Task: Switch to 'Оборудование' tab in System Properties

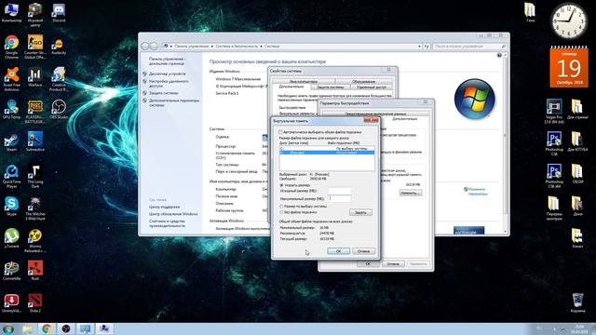Action: pyautogui.click(x=364, y=81)
